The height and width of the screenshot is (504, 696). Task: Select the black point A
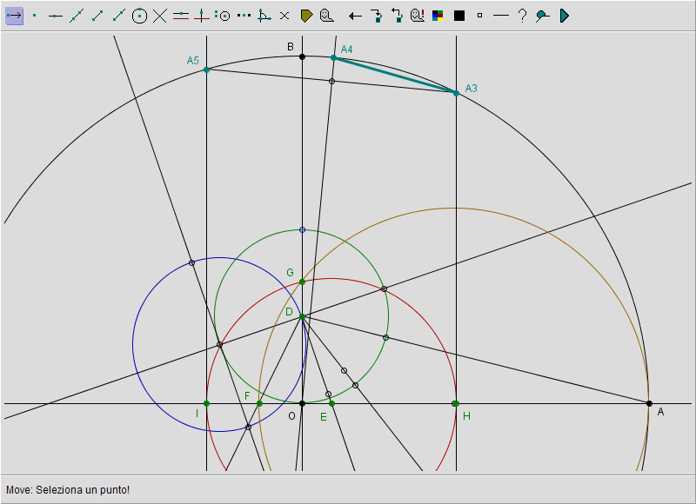(x=649, y=403)
